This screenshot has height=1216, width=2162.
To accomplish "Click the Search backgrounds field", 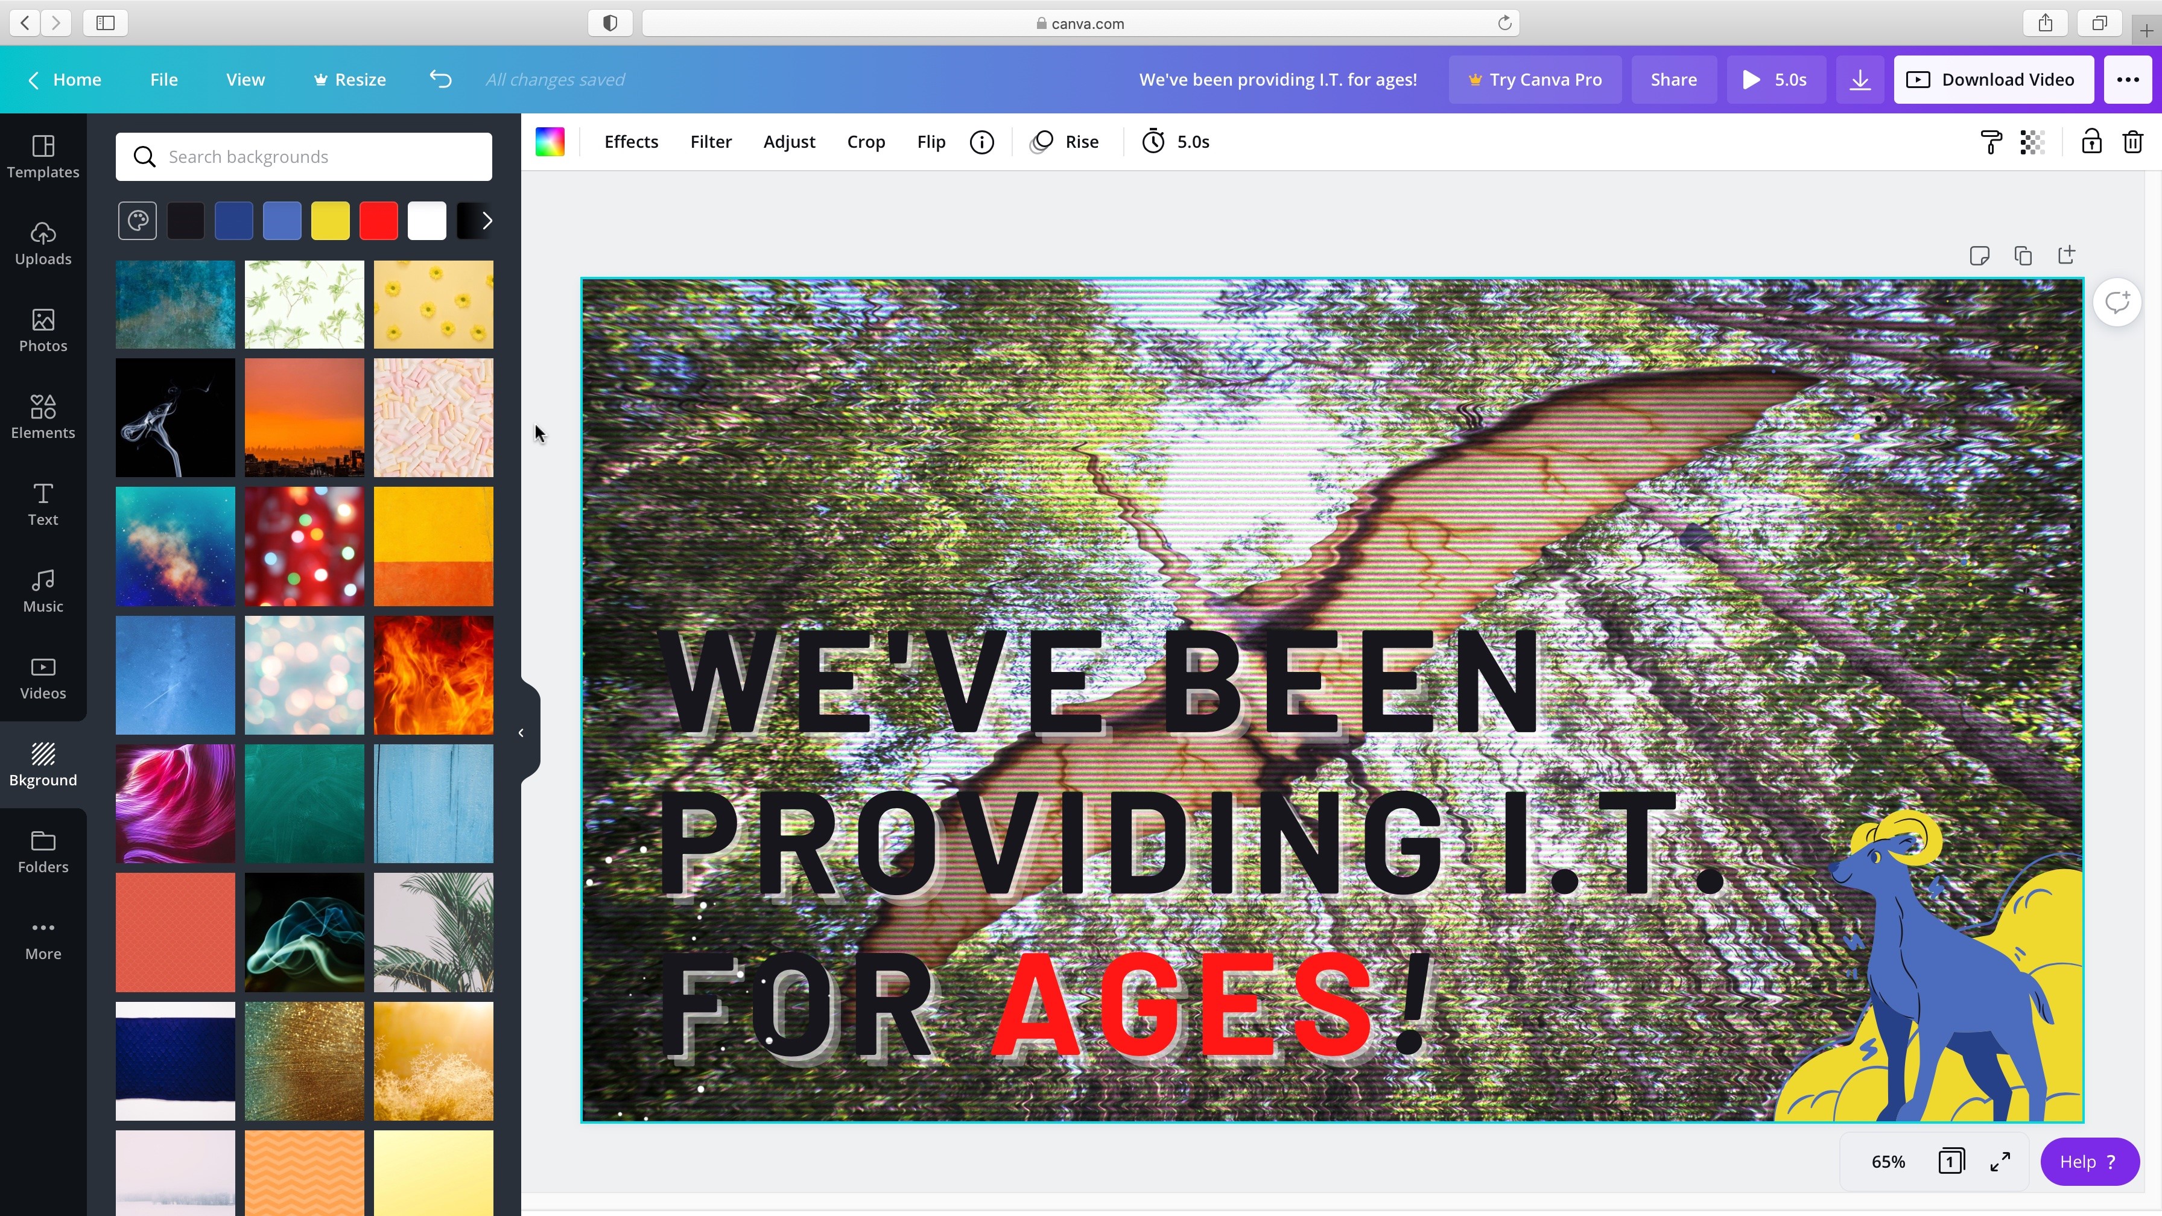I will click(x=304, y=157).
